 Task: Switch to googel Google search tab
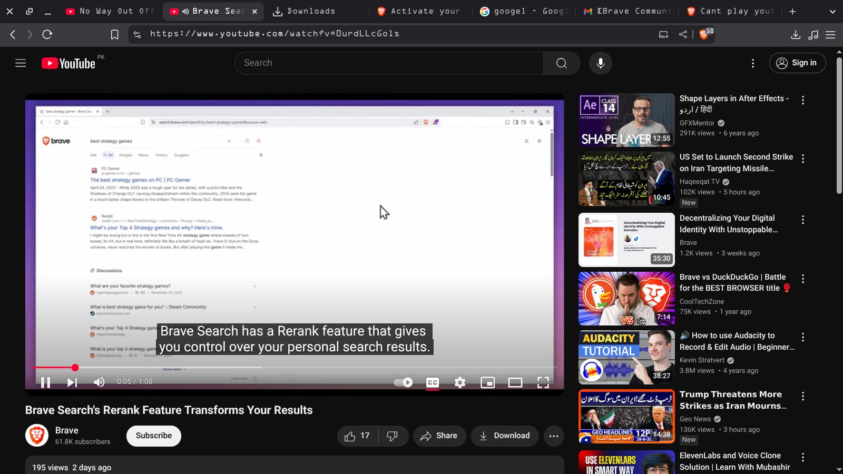(x=524, y=11)
